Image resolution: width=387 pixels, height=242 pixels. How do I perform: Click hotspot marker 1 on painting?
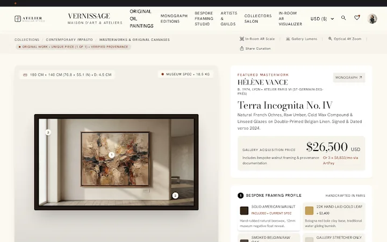112,155
